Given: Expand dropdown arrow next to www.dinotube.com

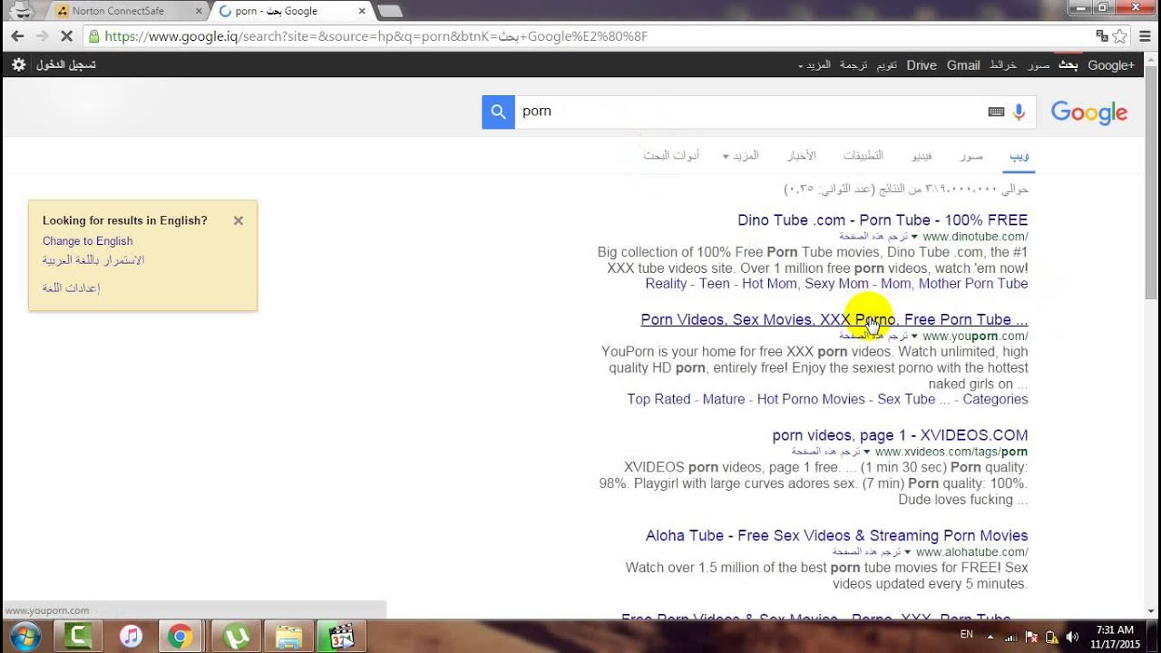Looking at the screenshot, I should pyautogui.click(x=914, y=237).
